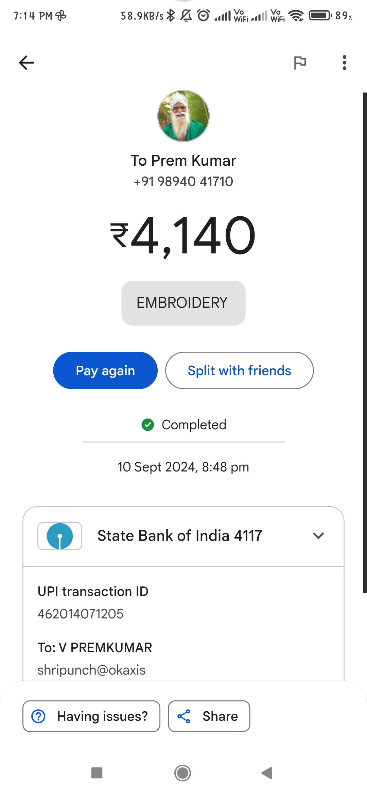Tap the share network icon

tap(184, 716)
